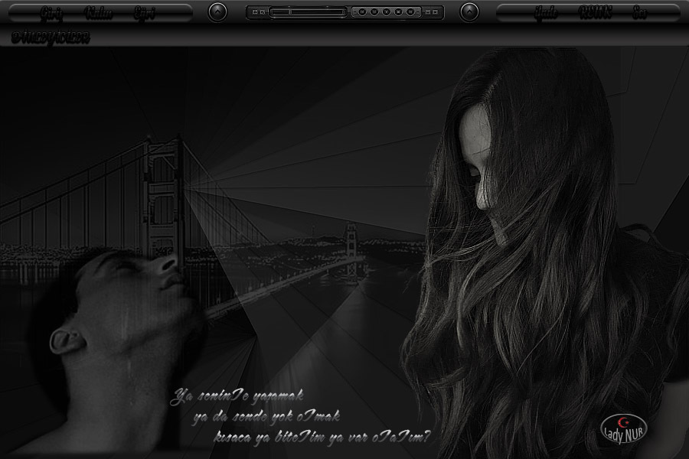Click the right round up-arrow button
689x459 pixels.
click(469, 12)
